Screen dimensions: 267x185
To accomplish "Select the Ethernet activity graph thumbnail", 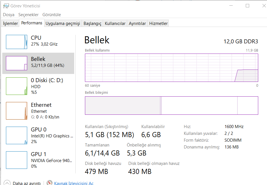I will [x=17, y=111].
